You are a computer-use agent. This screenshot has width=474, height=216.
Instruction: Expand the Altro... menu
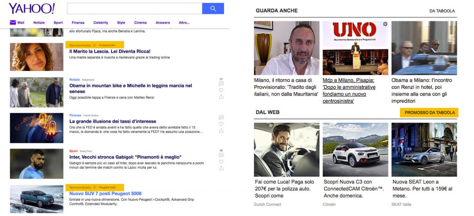pyautogui.click(x=184, y=23)
